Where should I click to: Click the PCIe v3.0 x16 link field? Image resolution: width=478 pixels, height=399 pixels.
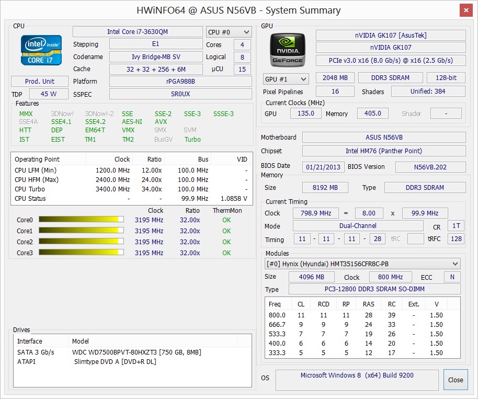tap(391, 60)
